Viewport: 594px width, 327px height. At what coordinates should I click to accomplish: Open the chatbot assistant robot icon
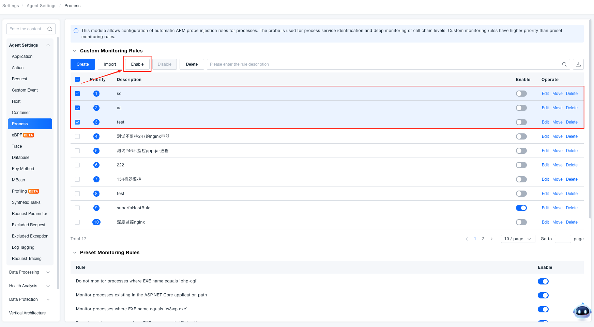[582, 311]
